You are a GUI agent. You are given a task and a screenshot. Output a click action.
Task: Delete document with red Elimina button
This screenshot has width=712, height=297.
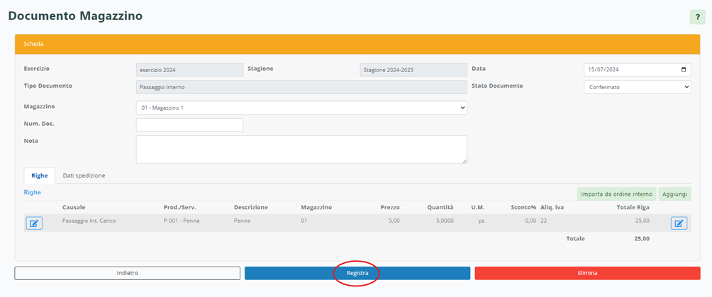tap(587, 273)
